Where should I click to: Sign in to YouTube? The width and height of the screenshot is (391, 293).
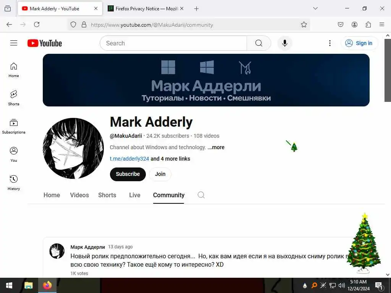359,43
